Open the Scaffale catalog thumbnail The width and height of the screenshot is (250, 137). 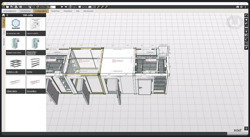click(x=36, y=65)
